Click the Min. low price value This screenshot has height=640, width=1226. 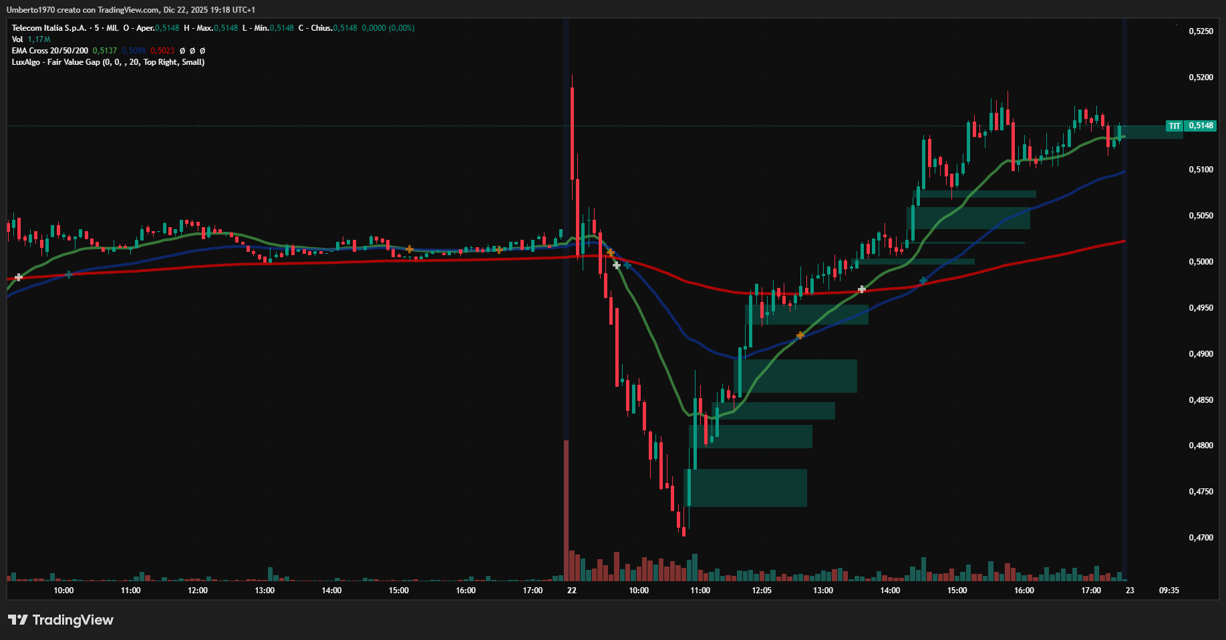pos(281,28)
